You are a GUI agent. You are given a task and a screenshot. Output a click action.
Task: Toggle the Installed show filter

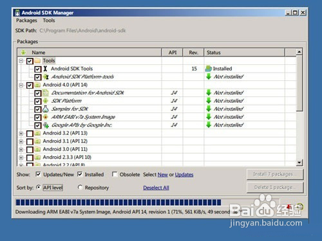(x=80, y=174)
